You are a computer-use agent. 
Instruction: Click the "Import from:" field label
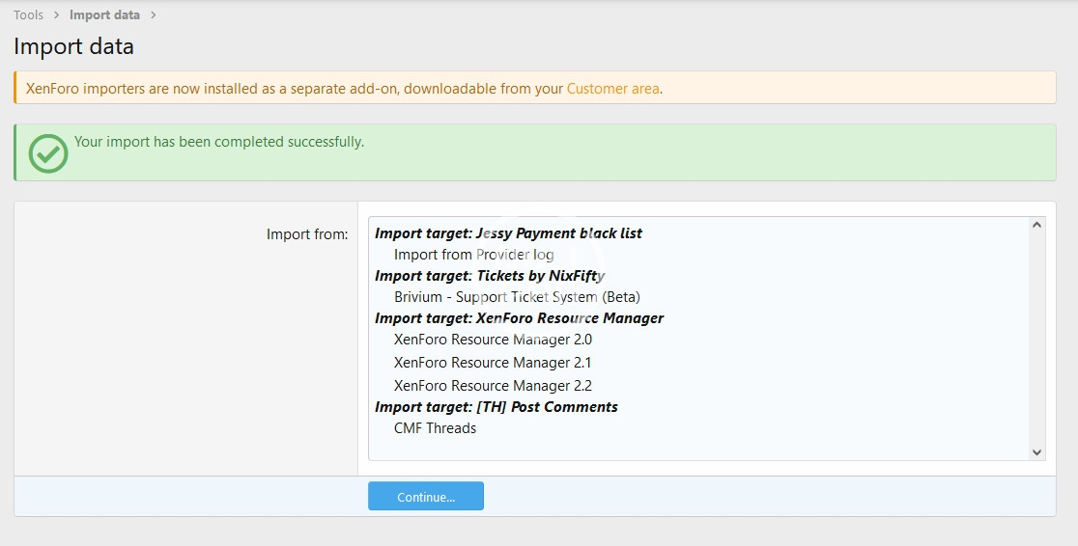point(307,234)
